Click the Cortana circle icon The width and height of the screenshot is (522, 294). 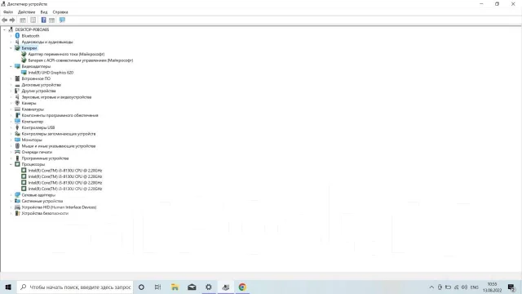(x=141, y=287)
